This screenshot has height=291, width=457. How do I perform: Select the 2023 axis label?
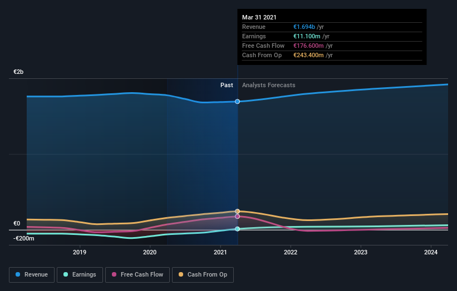click(x=361, y=252)
